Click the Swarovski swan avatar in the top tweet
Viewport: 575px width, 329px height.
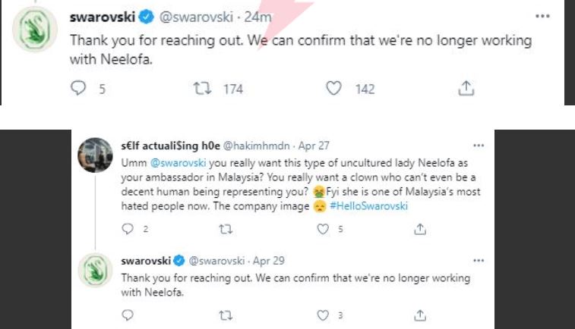click(34, 30)
